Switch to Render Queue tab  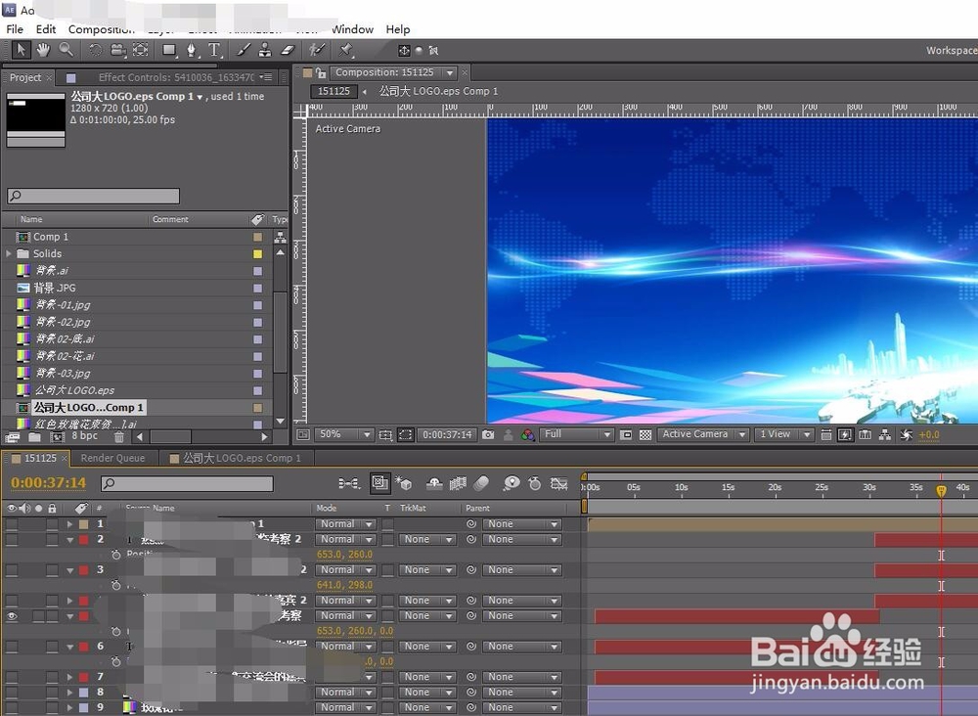(112, 458)
